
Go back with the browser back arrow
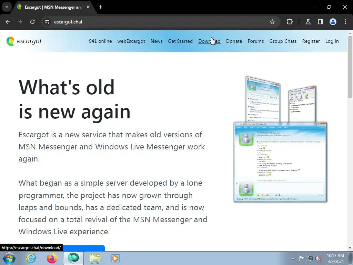pyautogui.click(x=8, y=22)
